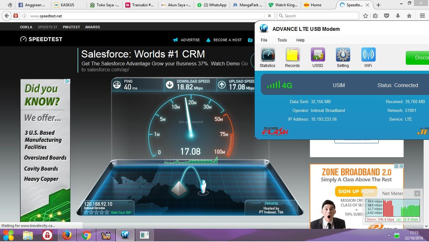Show bookmarks list icon in Firefox toolbar
Screen dimensions: 429x242
(x=375, y=16)
